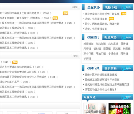Open MORE link in 政风行风 panel header

pyautogui.click(x=128, y=68)
